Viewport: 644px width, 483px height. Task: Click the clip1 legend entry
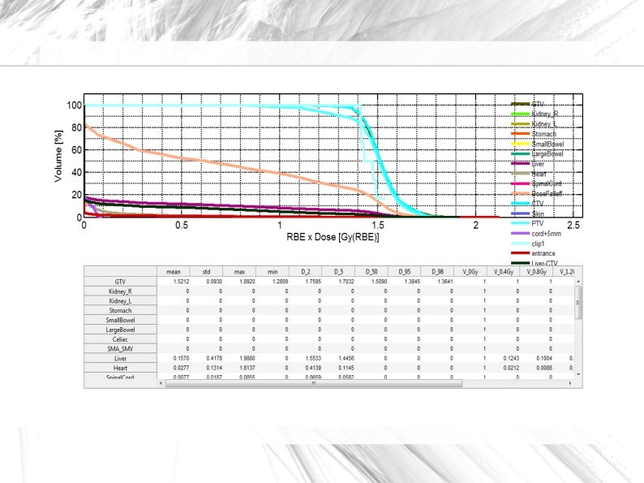[x=528, y=244]
